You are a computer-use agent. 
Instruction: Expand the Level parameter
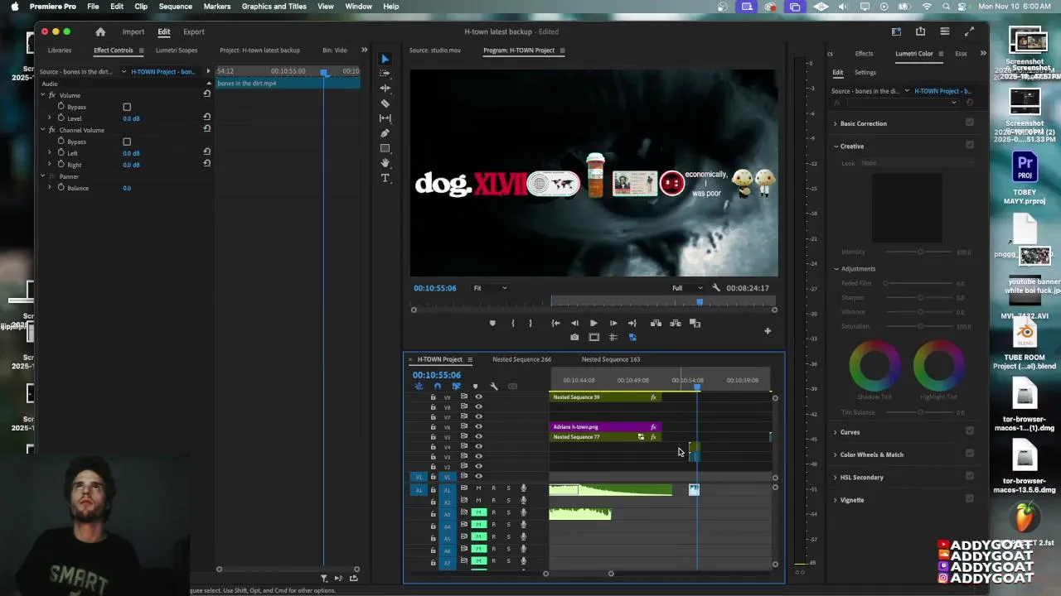(50, 118)
